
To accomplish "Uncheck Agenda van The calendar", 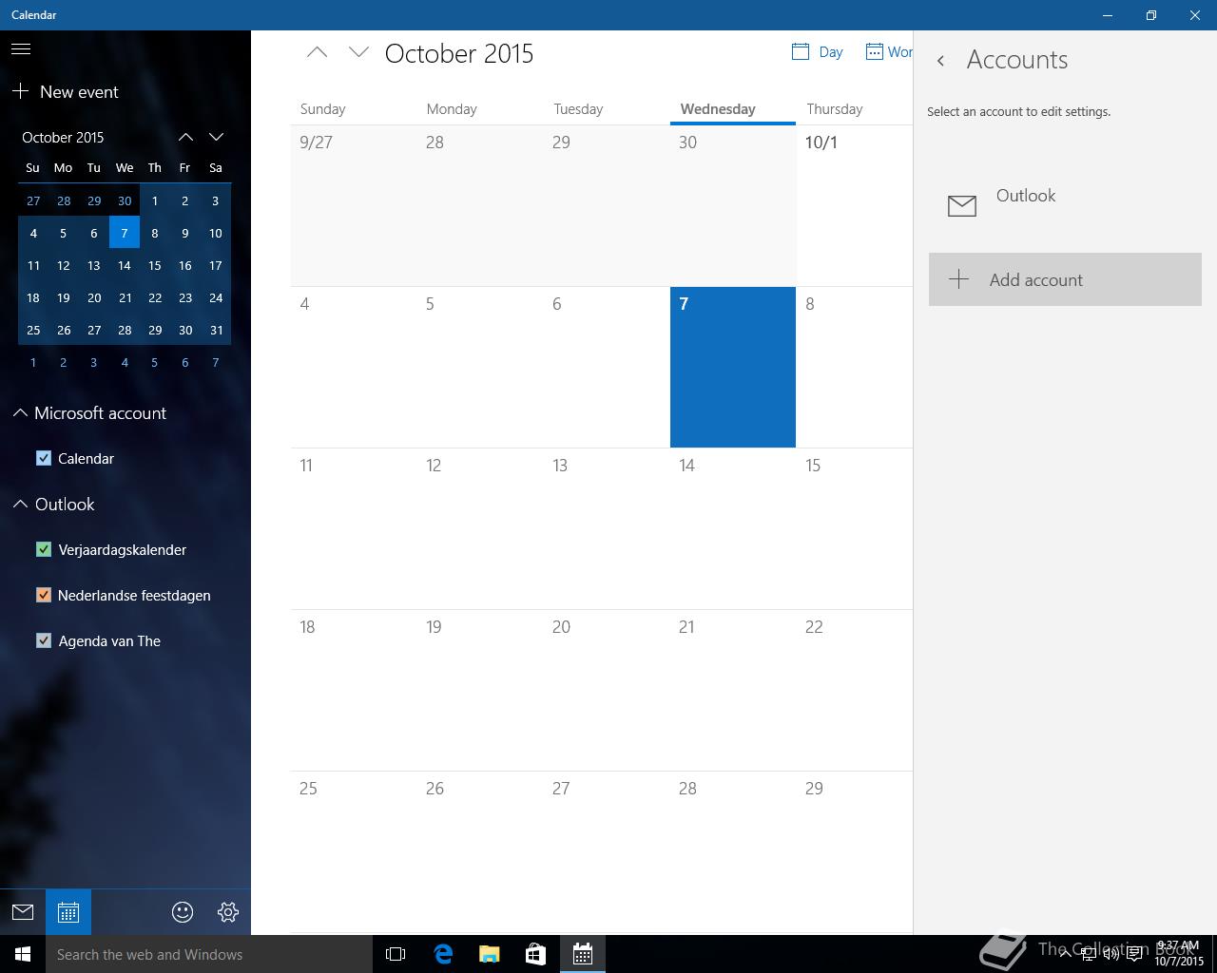I will point(44,640).
